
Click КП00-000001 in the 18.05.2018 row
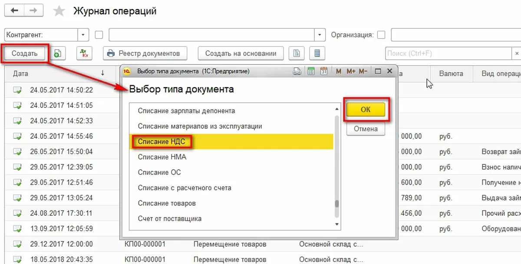point(145,260)
